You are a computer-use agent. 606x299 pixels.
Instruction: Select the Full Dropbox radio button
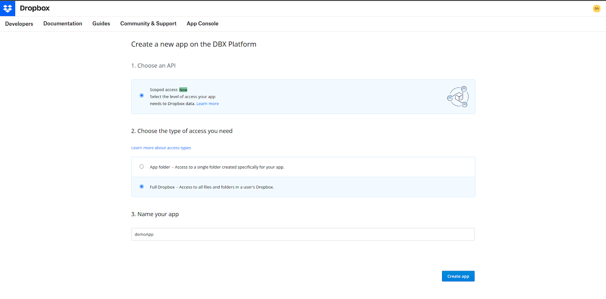click(x=142, y=187)
